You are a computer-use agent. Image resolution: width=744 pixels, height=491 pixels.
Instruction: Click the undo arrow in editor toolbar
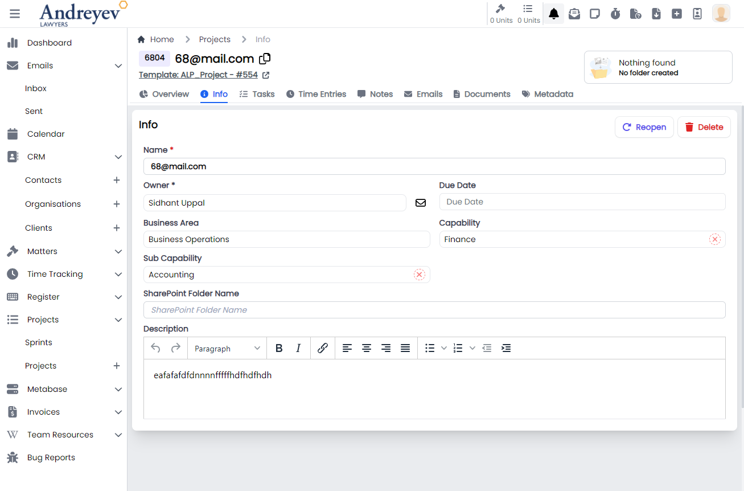[156, 348]
